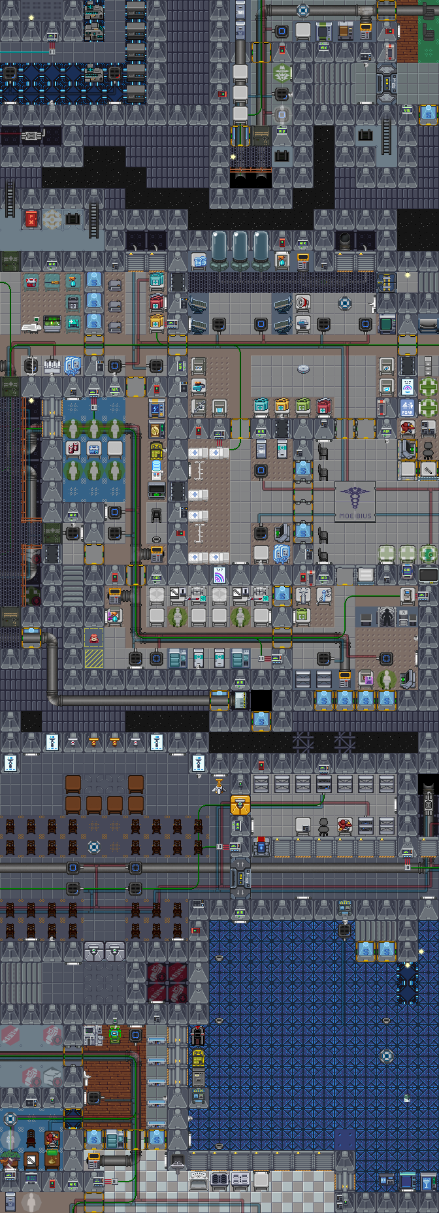The image size is (439, 1213).
Task: Select the red fire alarm locker
Action: click(31, 219)
